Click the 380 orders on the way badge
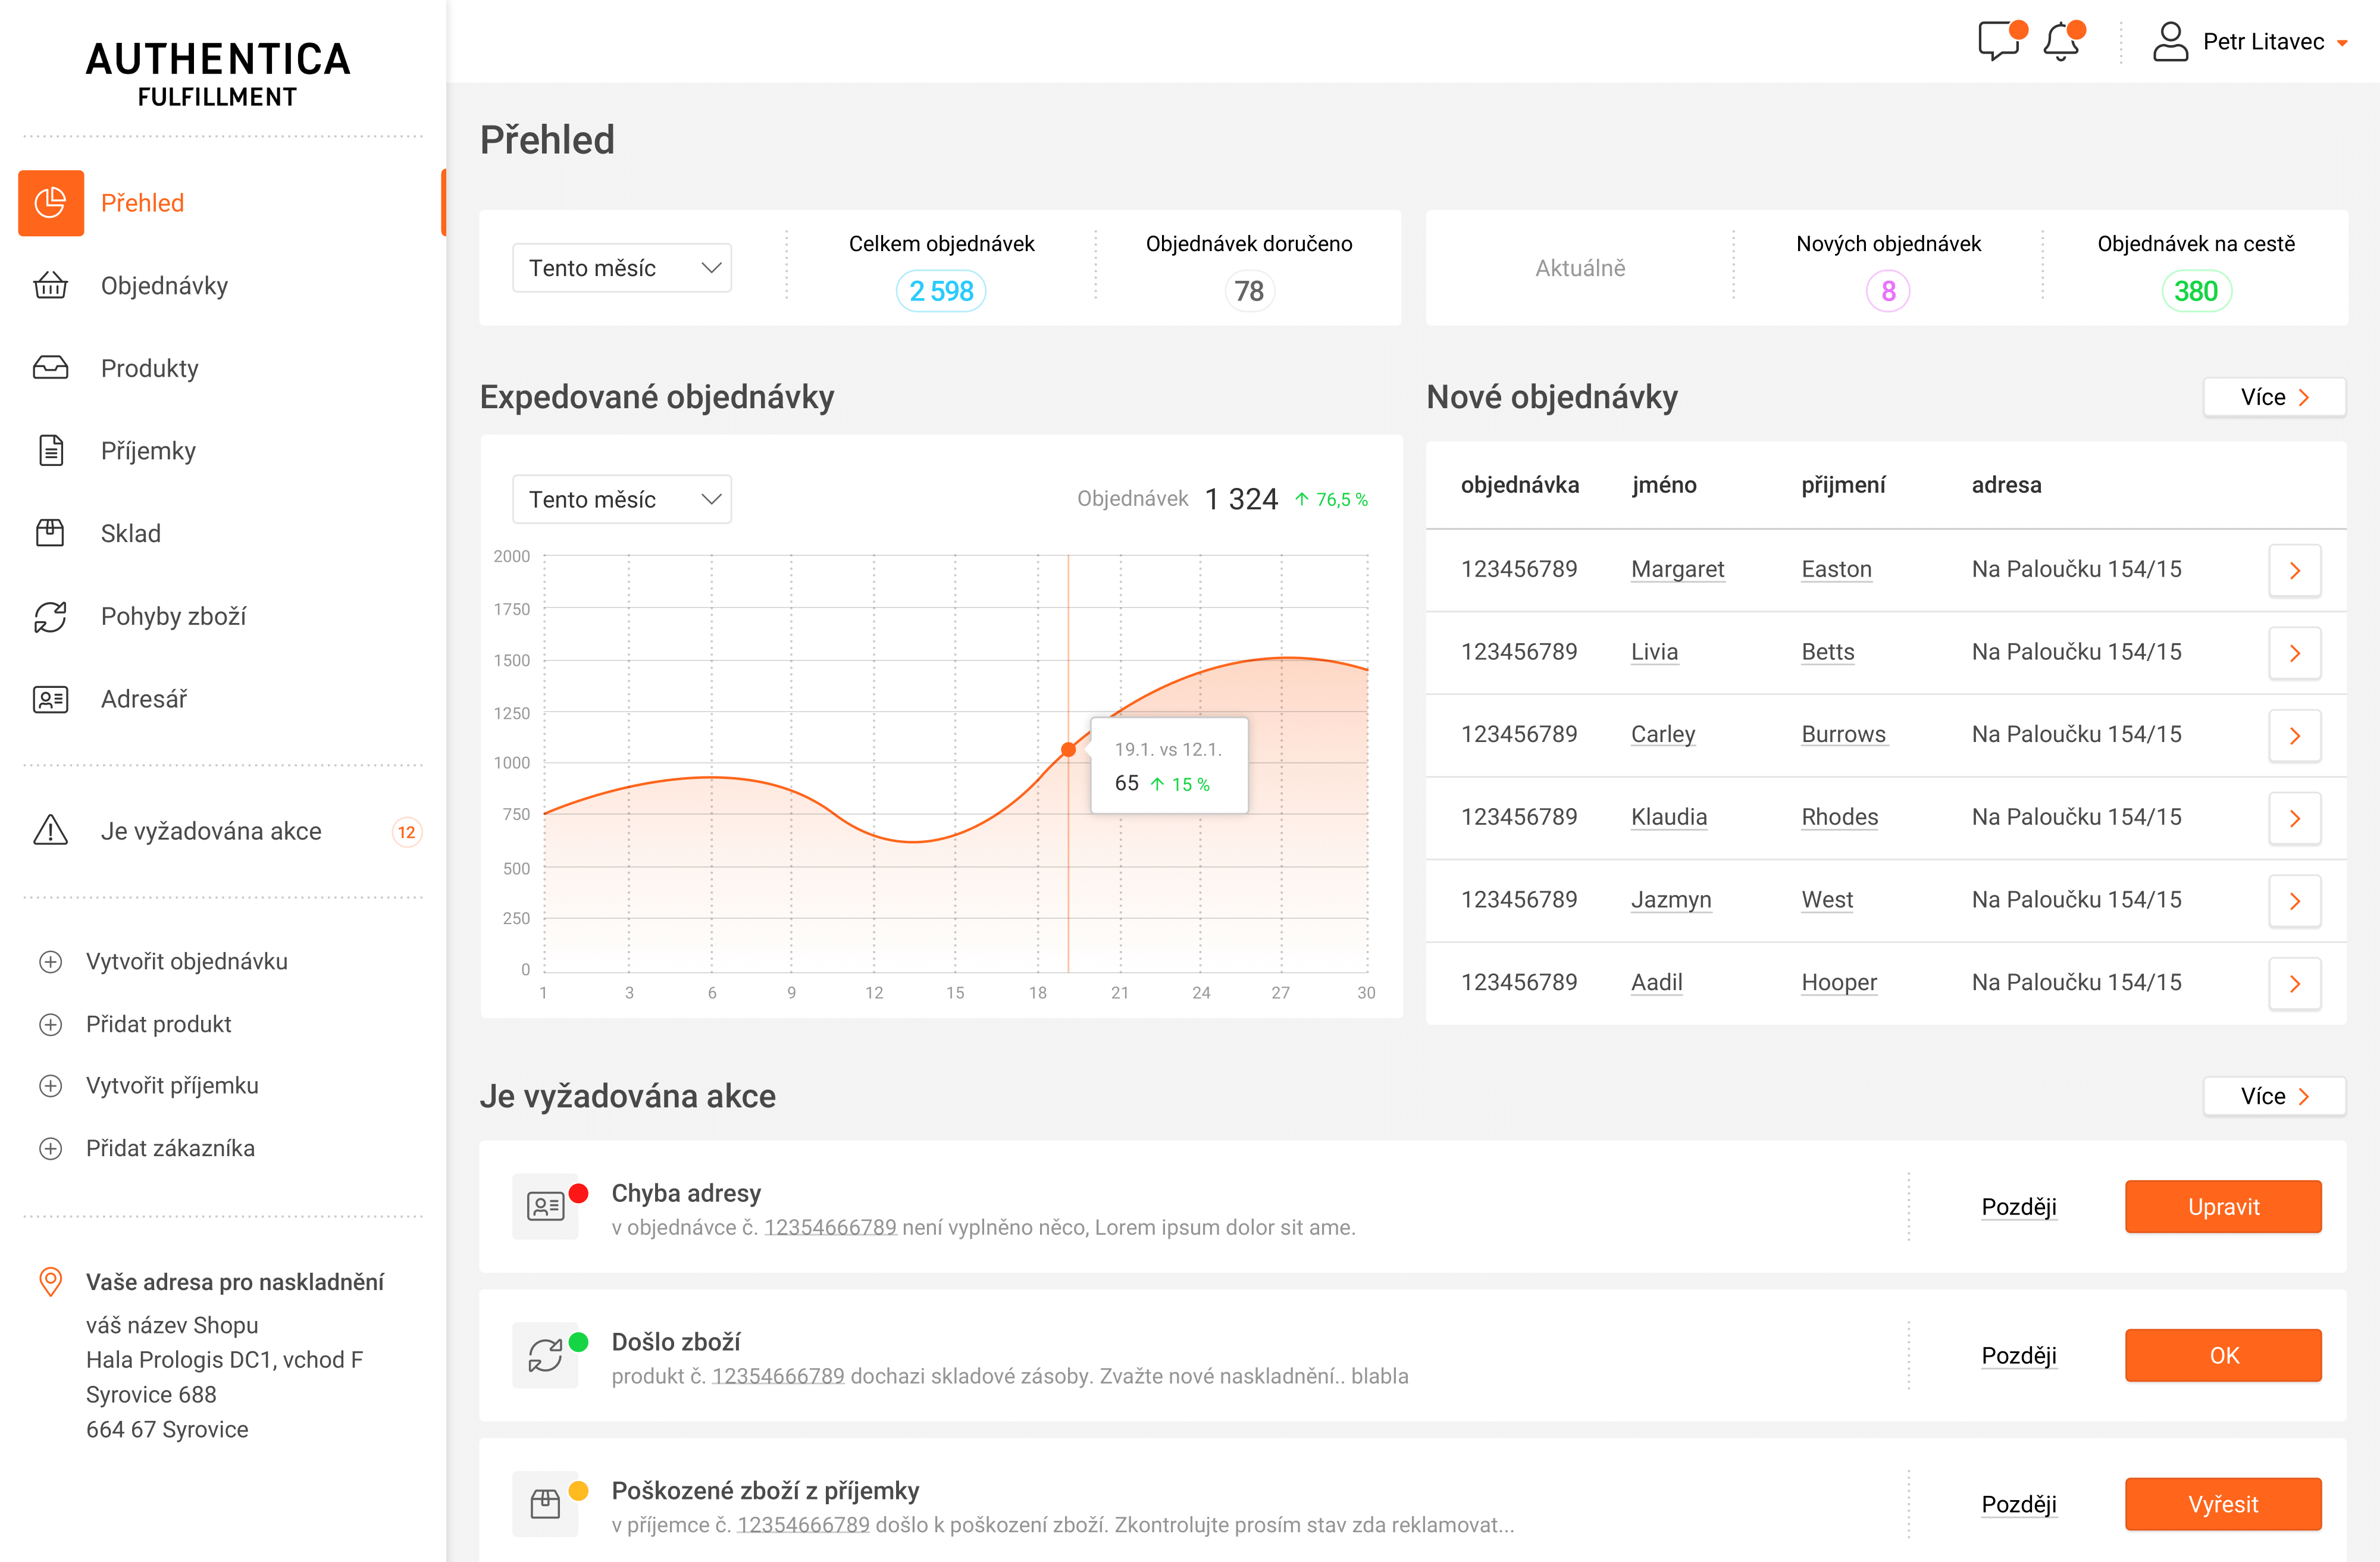The image size is (2380, 1562). pos(2196,291)
